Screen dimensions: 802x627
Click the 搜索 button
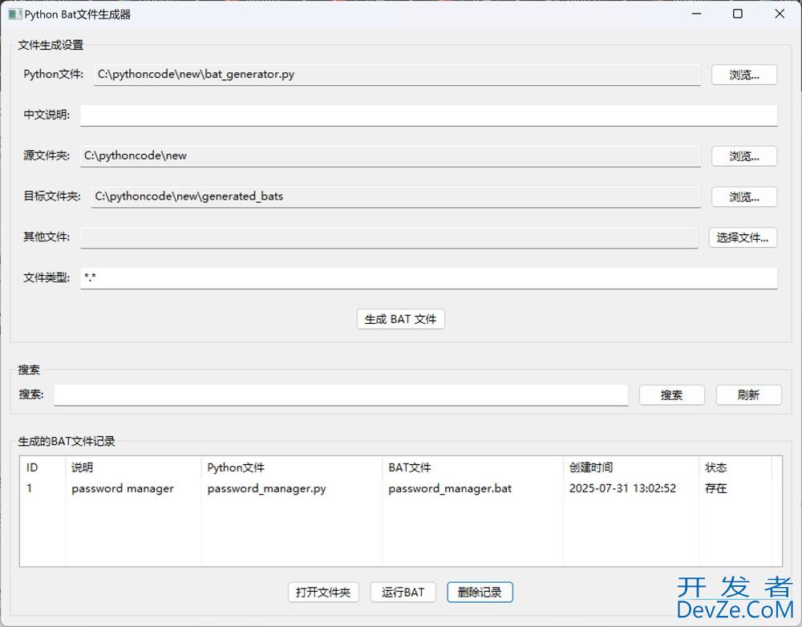click(671, 394)
